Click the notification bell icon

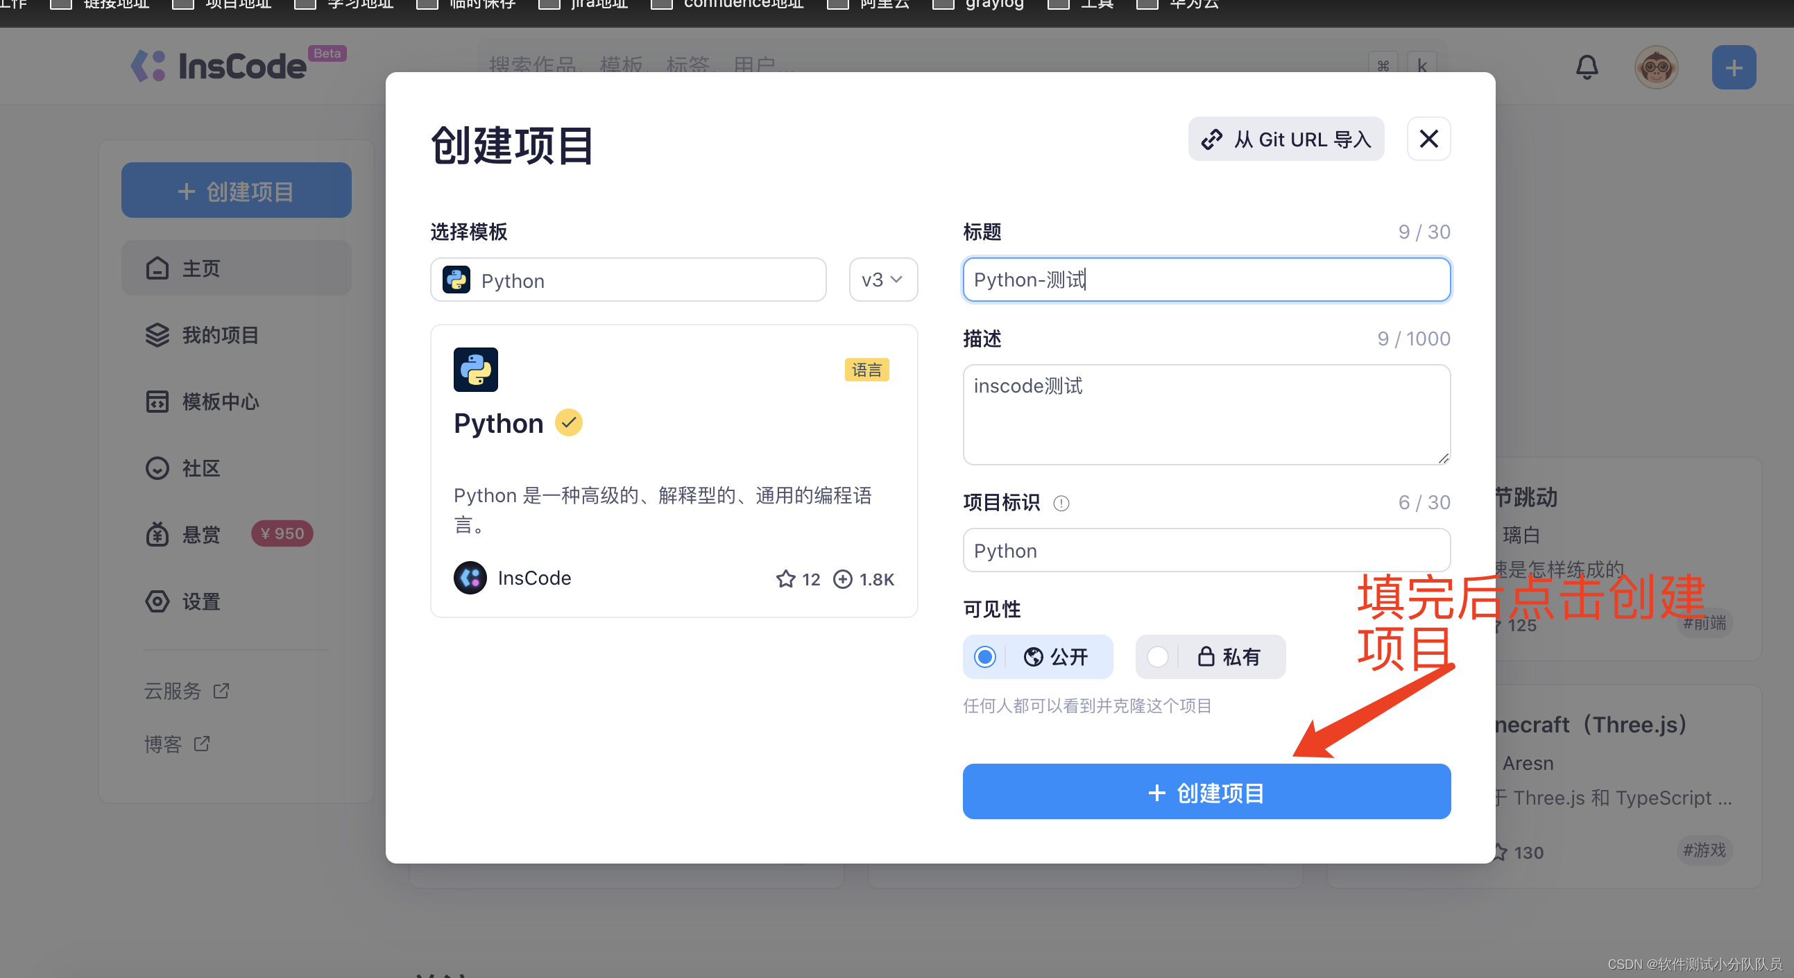(1587, 67)
